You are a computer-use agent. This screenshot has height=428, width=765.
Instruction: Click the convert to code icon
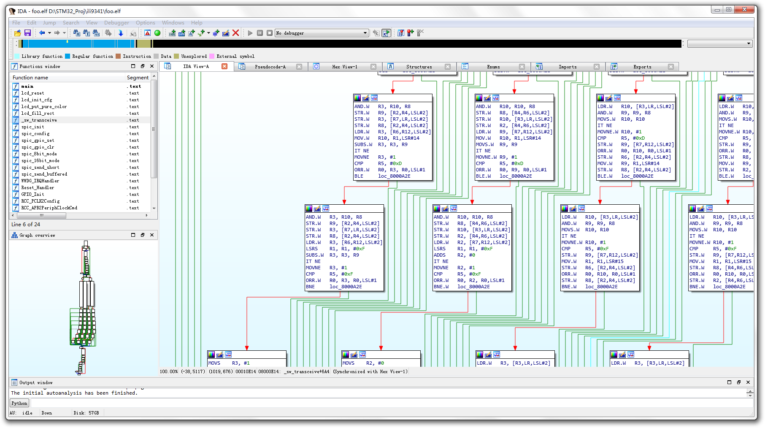(x=172, y=33)
